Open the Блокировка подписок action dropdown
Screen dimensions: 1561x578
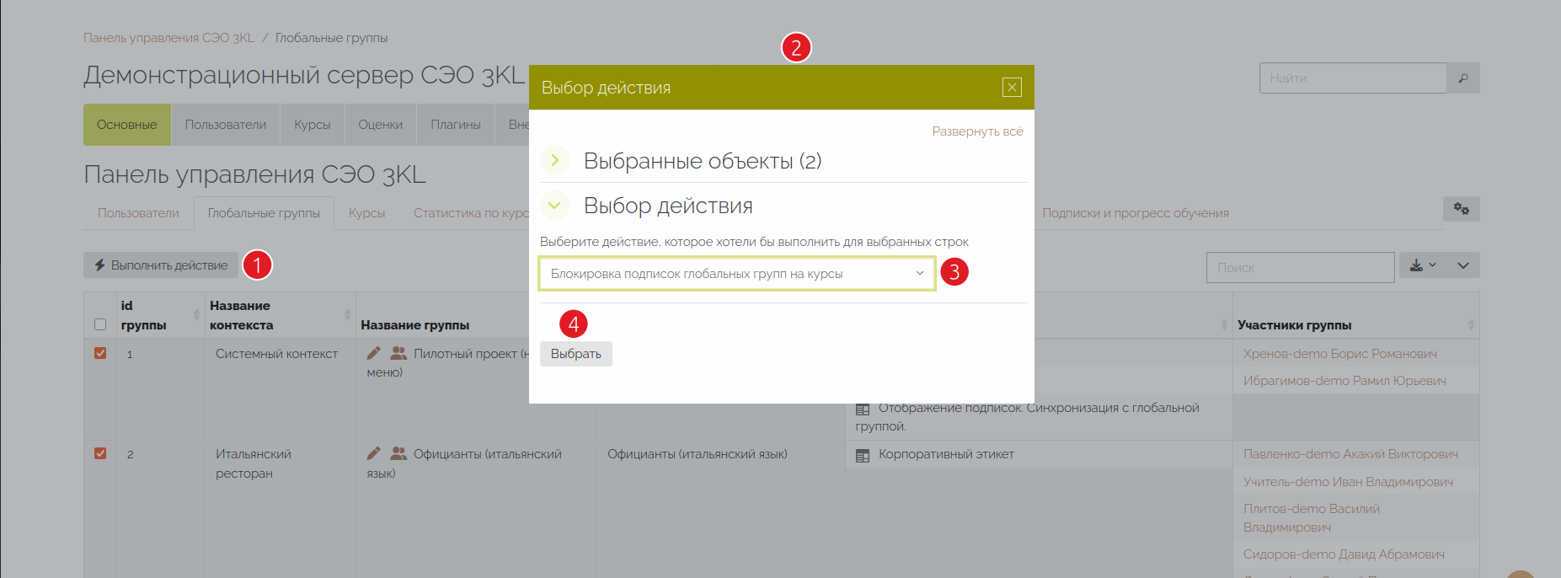pyautogui.click(x=736, y=274)
